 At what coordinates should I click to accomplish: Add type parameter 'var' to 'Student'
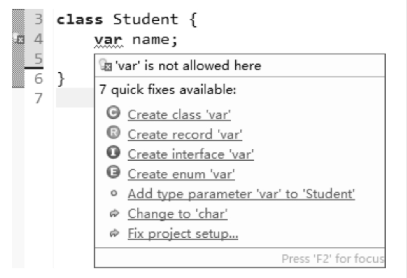point(242,194)
